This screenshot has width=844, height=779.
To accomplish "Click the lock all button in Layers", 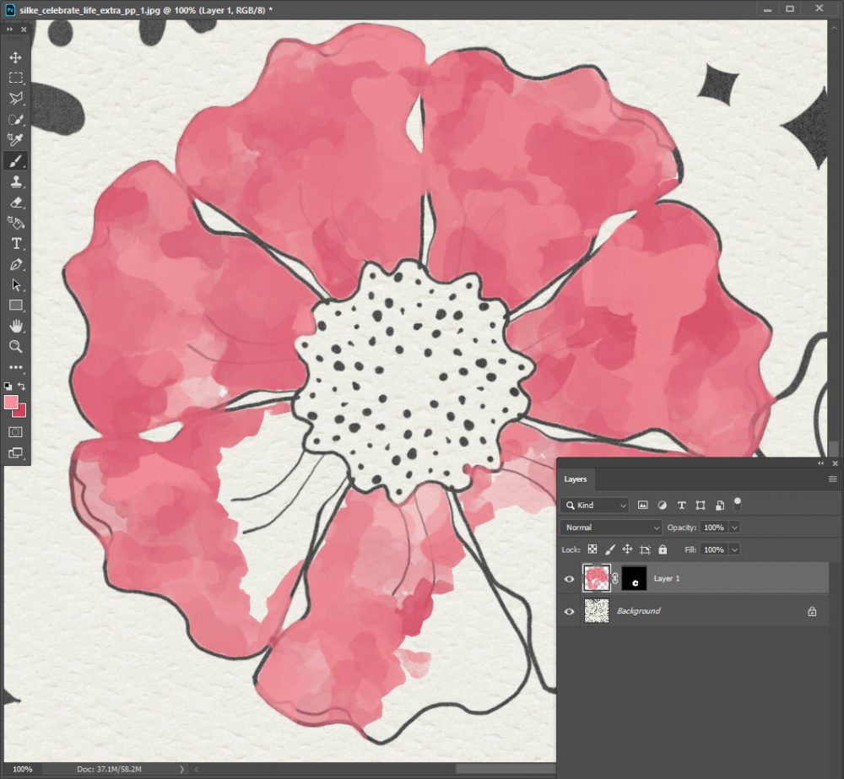I will pyautogui.click(x=663, y=549).
